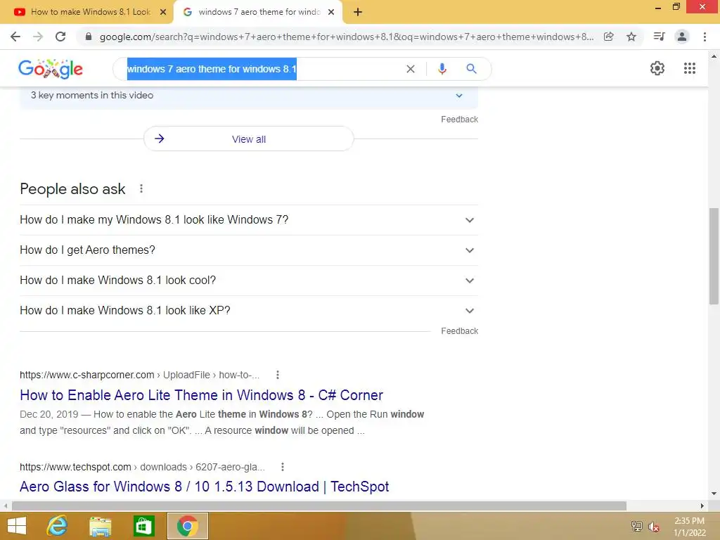Expand 'How do I make Windows 8.1 look cool?'
This screenshot has height=540, width=720.
248,281
